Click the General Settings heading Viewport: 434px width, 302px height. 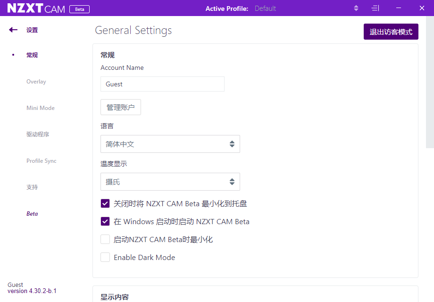(x=134, y=31)
